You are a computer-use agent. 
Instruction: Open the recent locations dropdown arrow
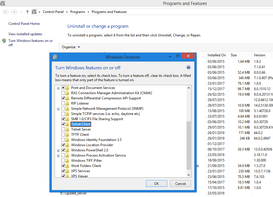21,12
